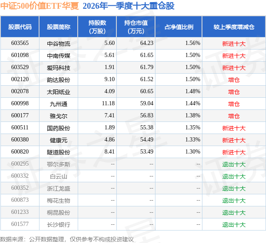
Task: Select stock name 隧道股份
Action: coord(59,152)
